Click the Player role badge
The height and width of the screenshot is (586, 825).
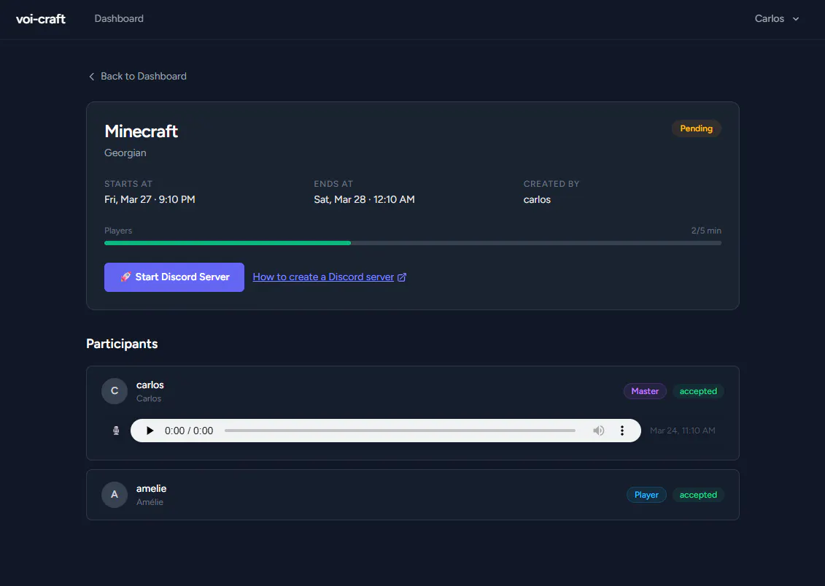tap(646, 495)
